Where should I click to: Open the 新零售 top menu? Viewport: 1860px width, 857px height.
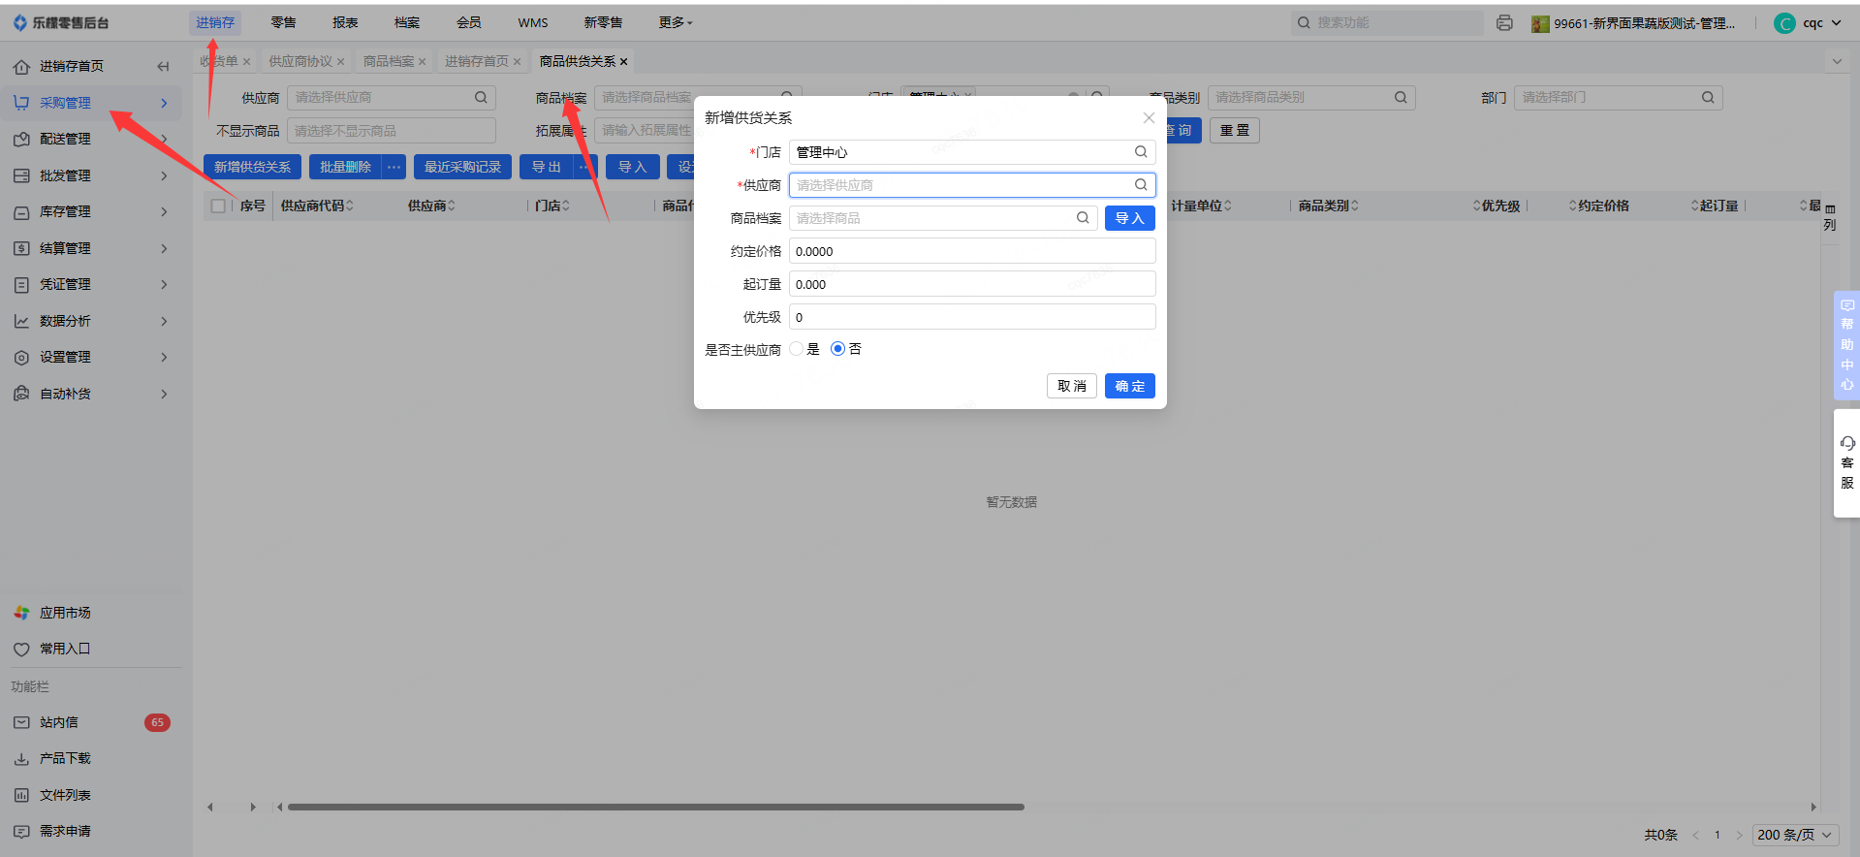point(603,22)
